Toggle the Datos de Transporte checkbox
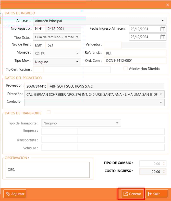171x201 pixels. click(48, 112)
